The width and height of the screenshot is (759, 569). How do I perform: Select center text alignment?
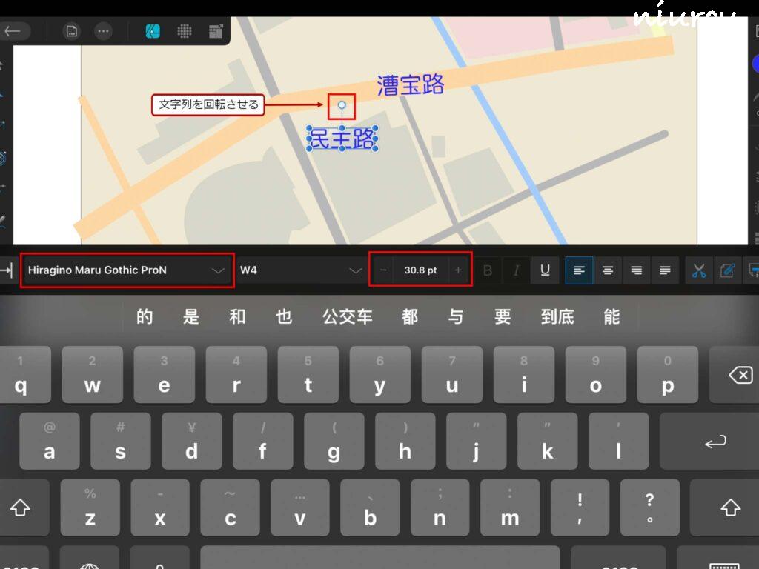[x=608, y=270]
